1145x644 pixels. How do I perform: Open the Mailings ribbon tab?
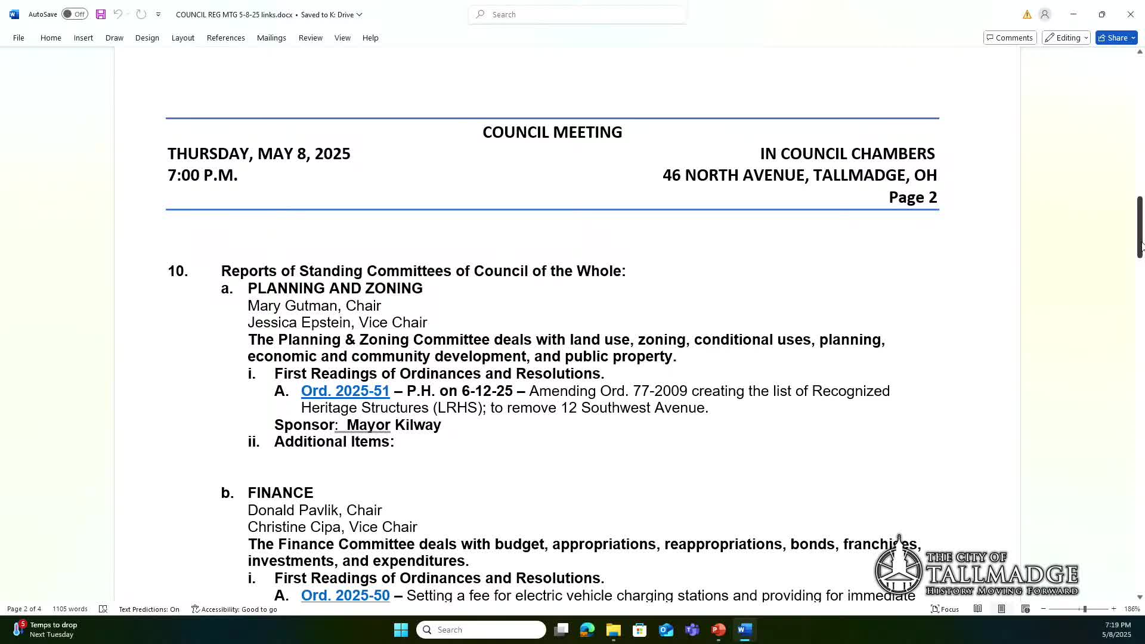click(271, 38)
